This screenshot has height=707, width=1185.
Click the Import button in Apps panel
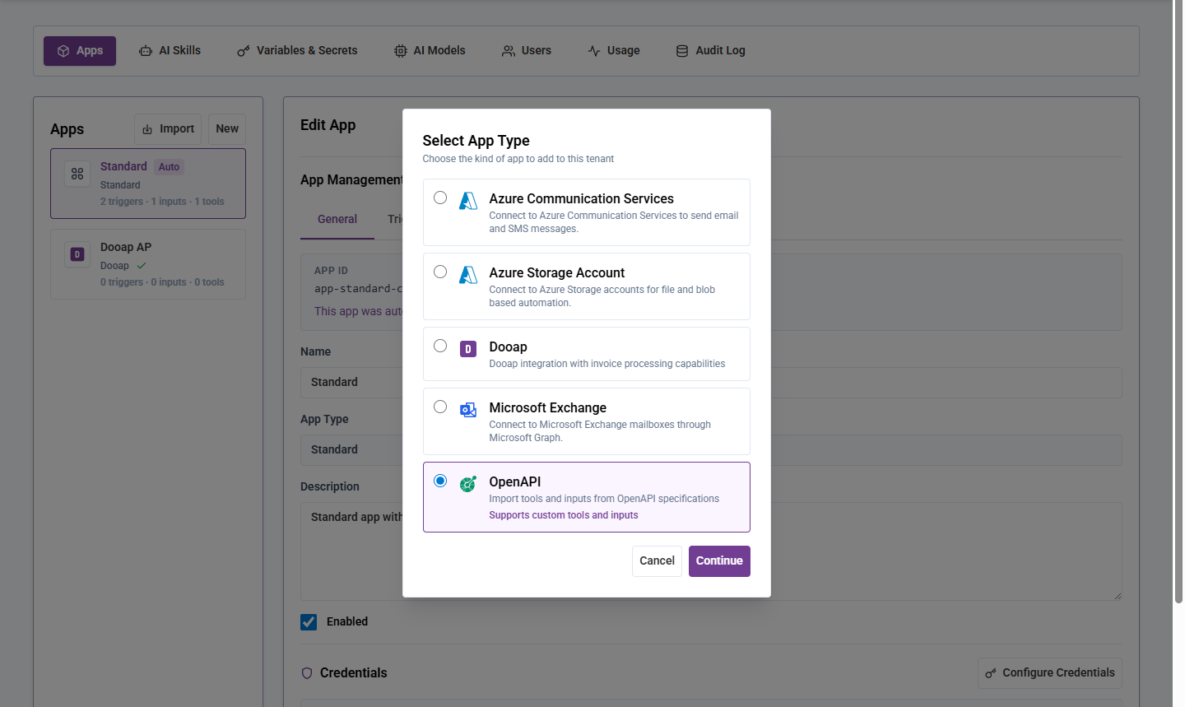tap(168, 129)
